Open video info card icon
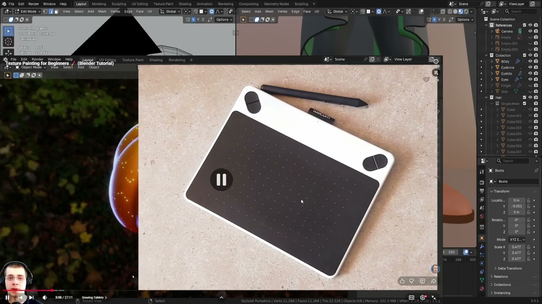This screenshot has width=542, height=304. (436, 61)
